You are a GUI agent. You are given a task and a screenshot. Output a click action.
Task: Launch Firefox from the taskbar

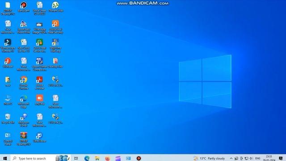coord(108,158)
